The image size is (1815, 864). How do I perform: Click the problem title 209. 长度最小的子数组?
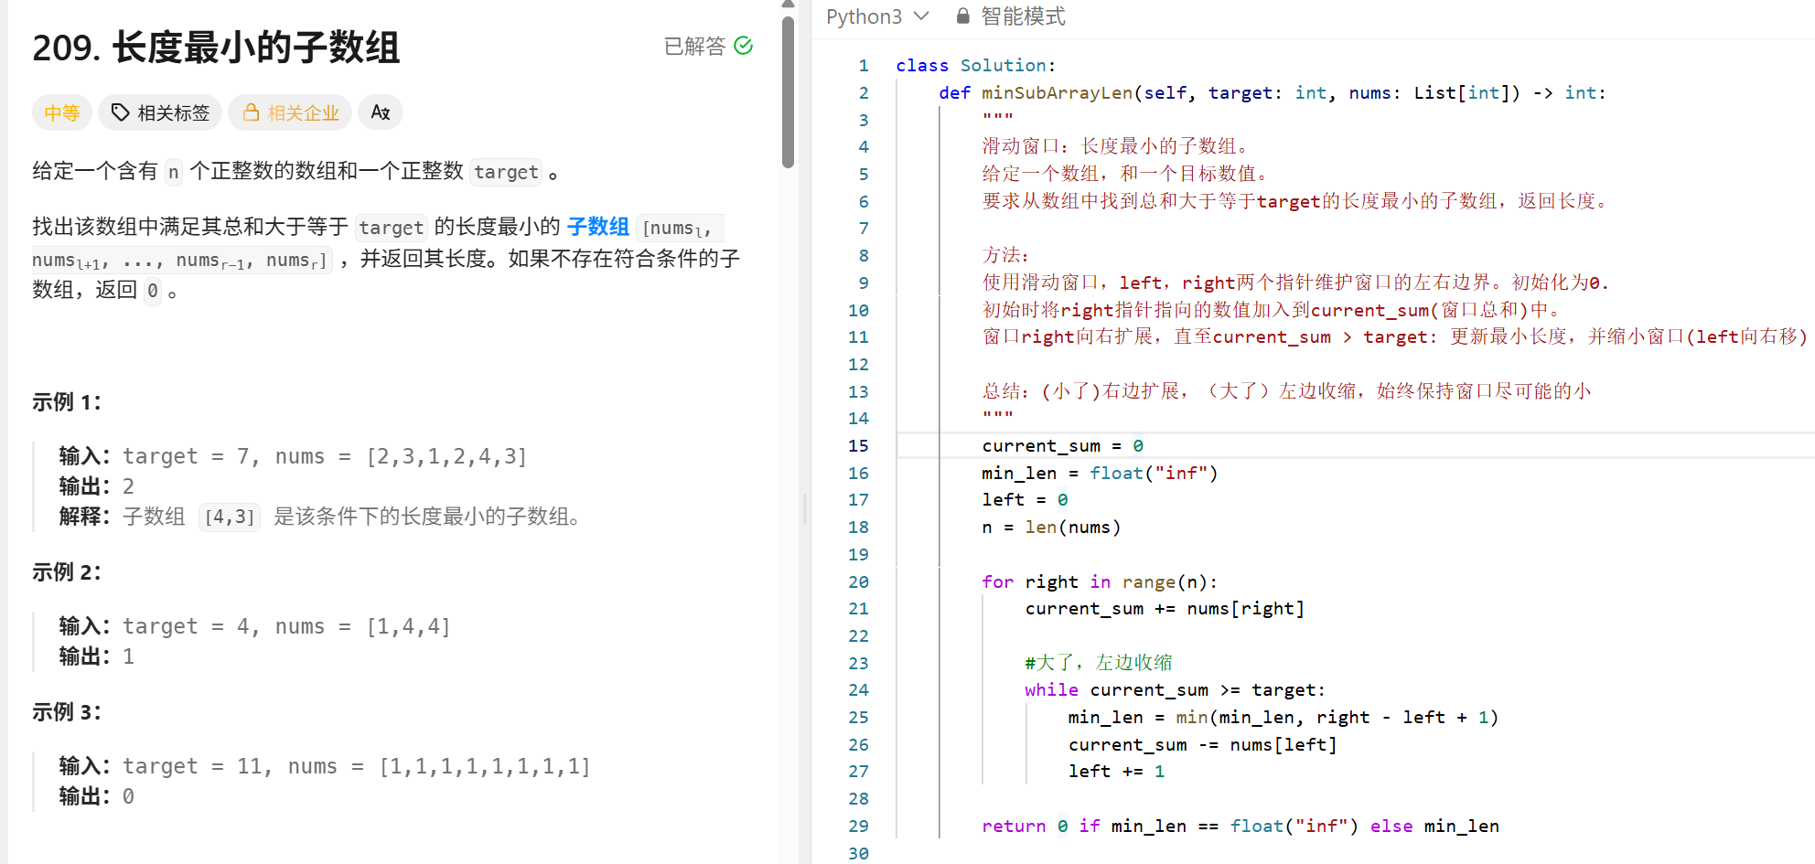[x=217, y=48]
